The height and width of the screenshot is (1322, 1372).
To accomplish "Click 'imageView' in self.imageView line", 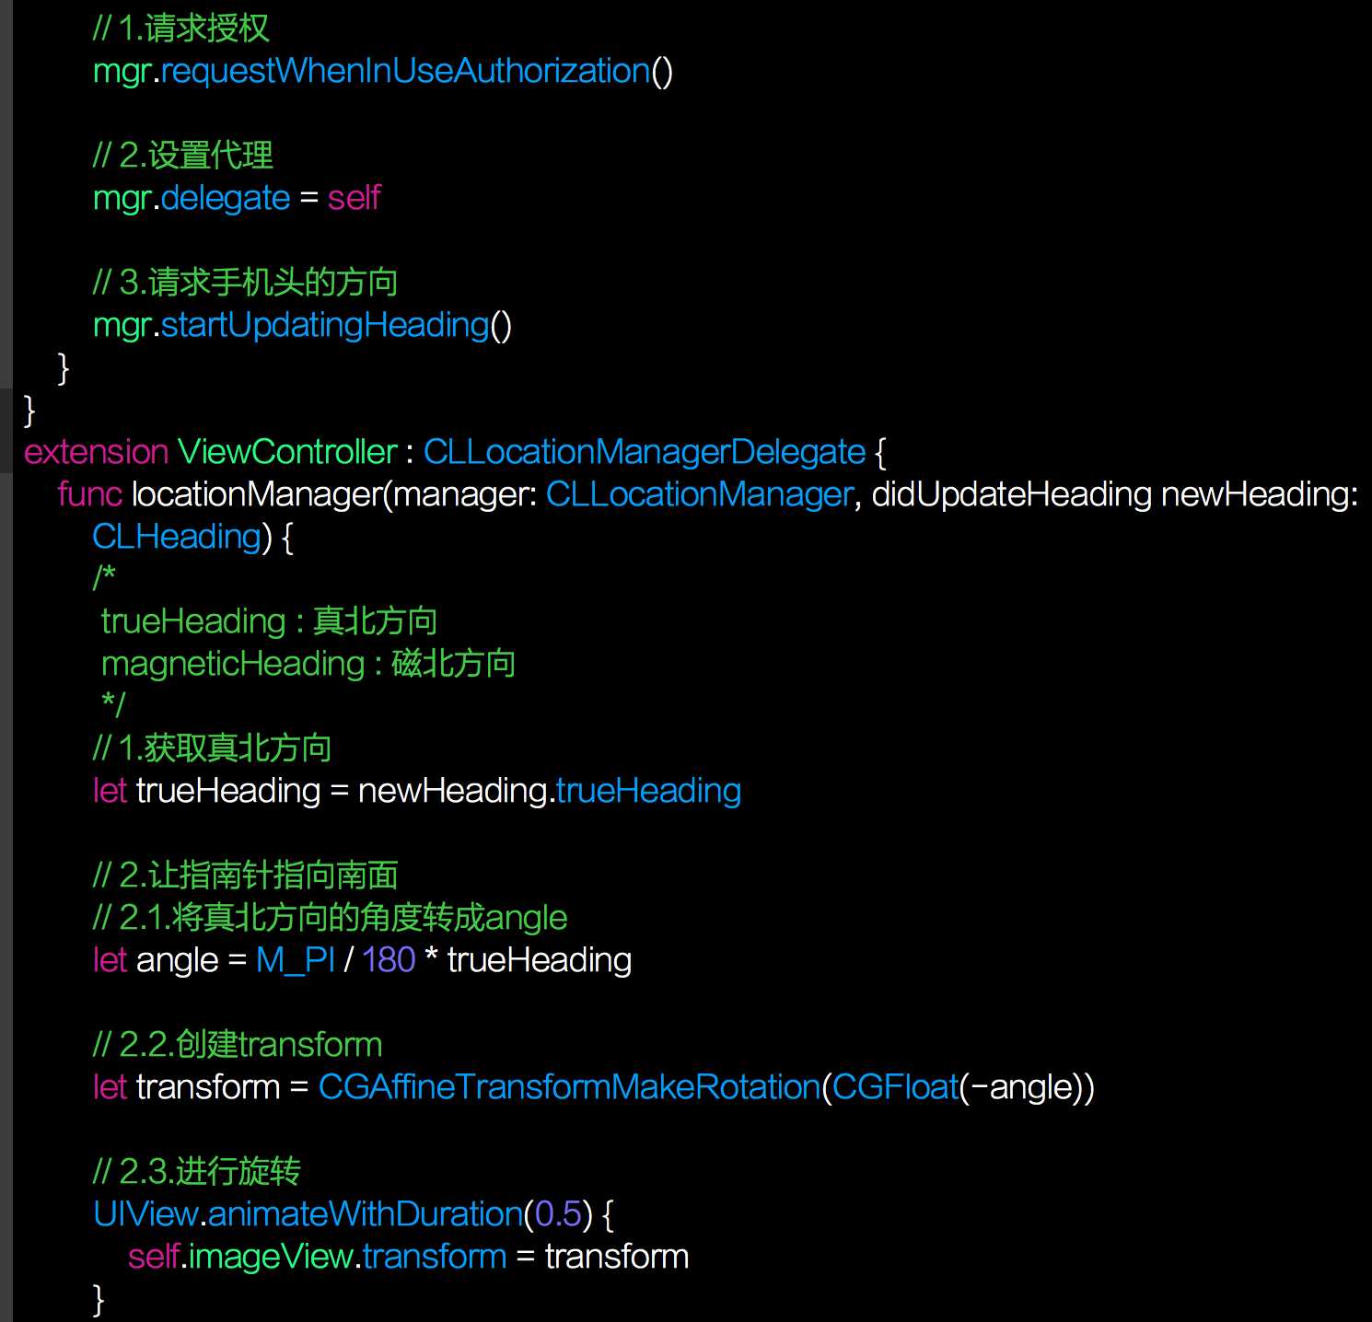I will (272, 1257).
